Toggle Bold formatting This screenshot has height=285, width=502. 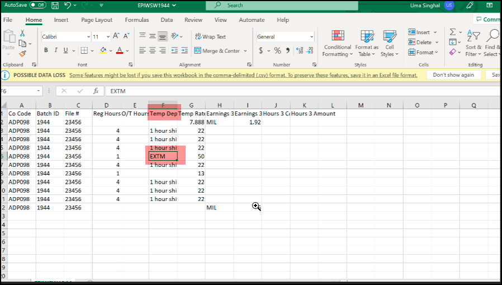tap(46, 50)
